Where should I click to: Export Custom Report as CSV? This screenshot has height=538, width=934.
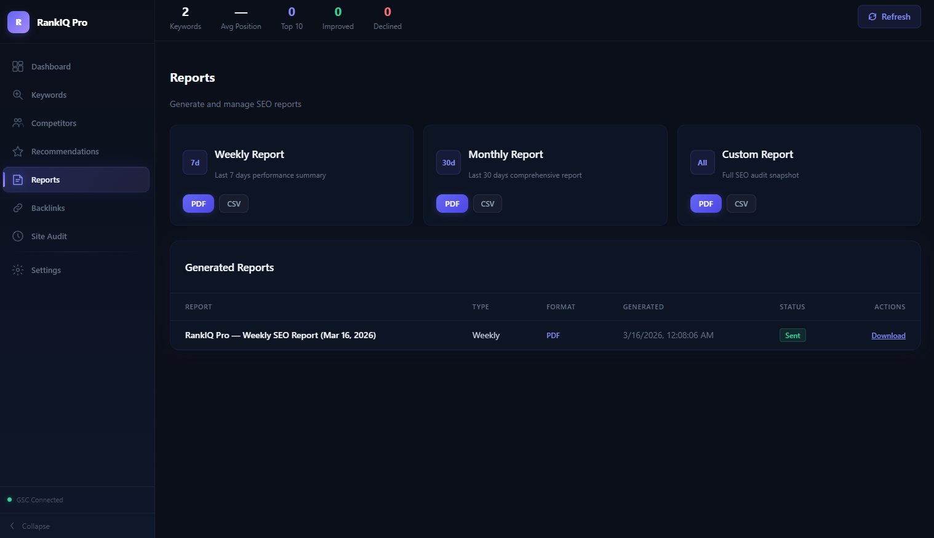(741, 204)
